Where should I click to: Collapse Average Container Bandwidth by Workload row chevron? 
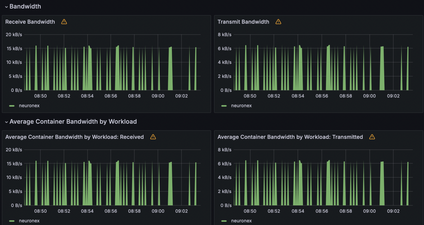6,122
